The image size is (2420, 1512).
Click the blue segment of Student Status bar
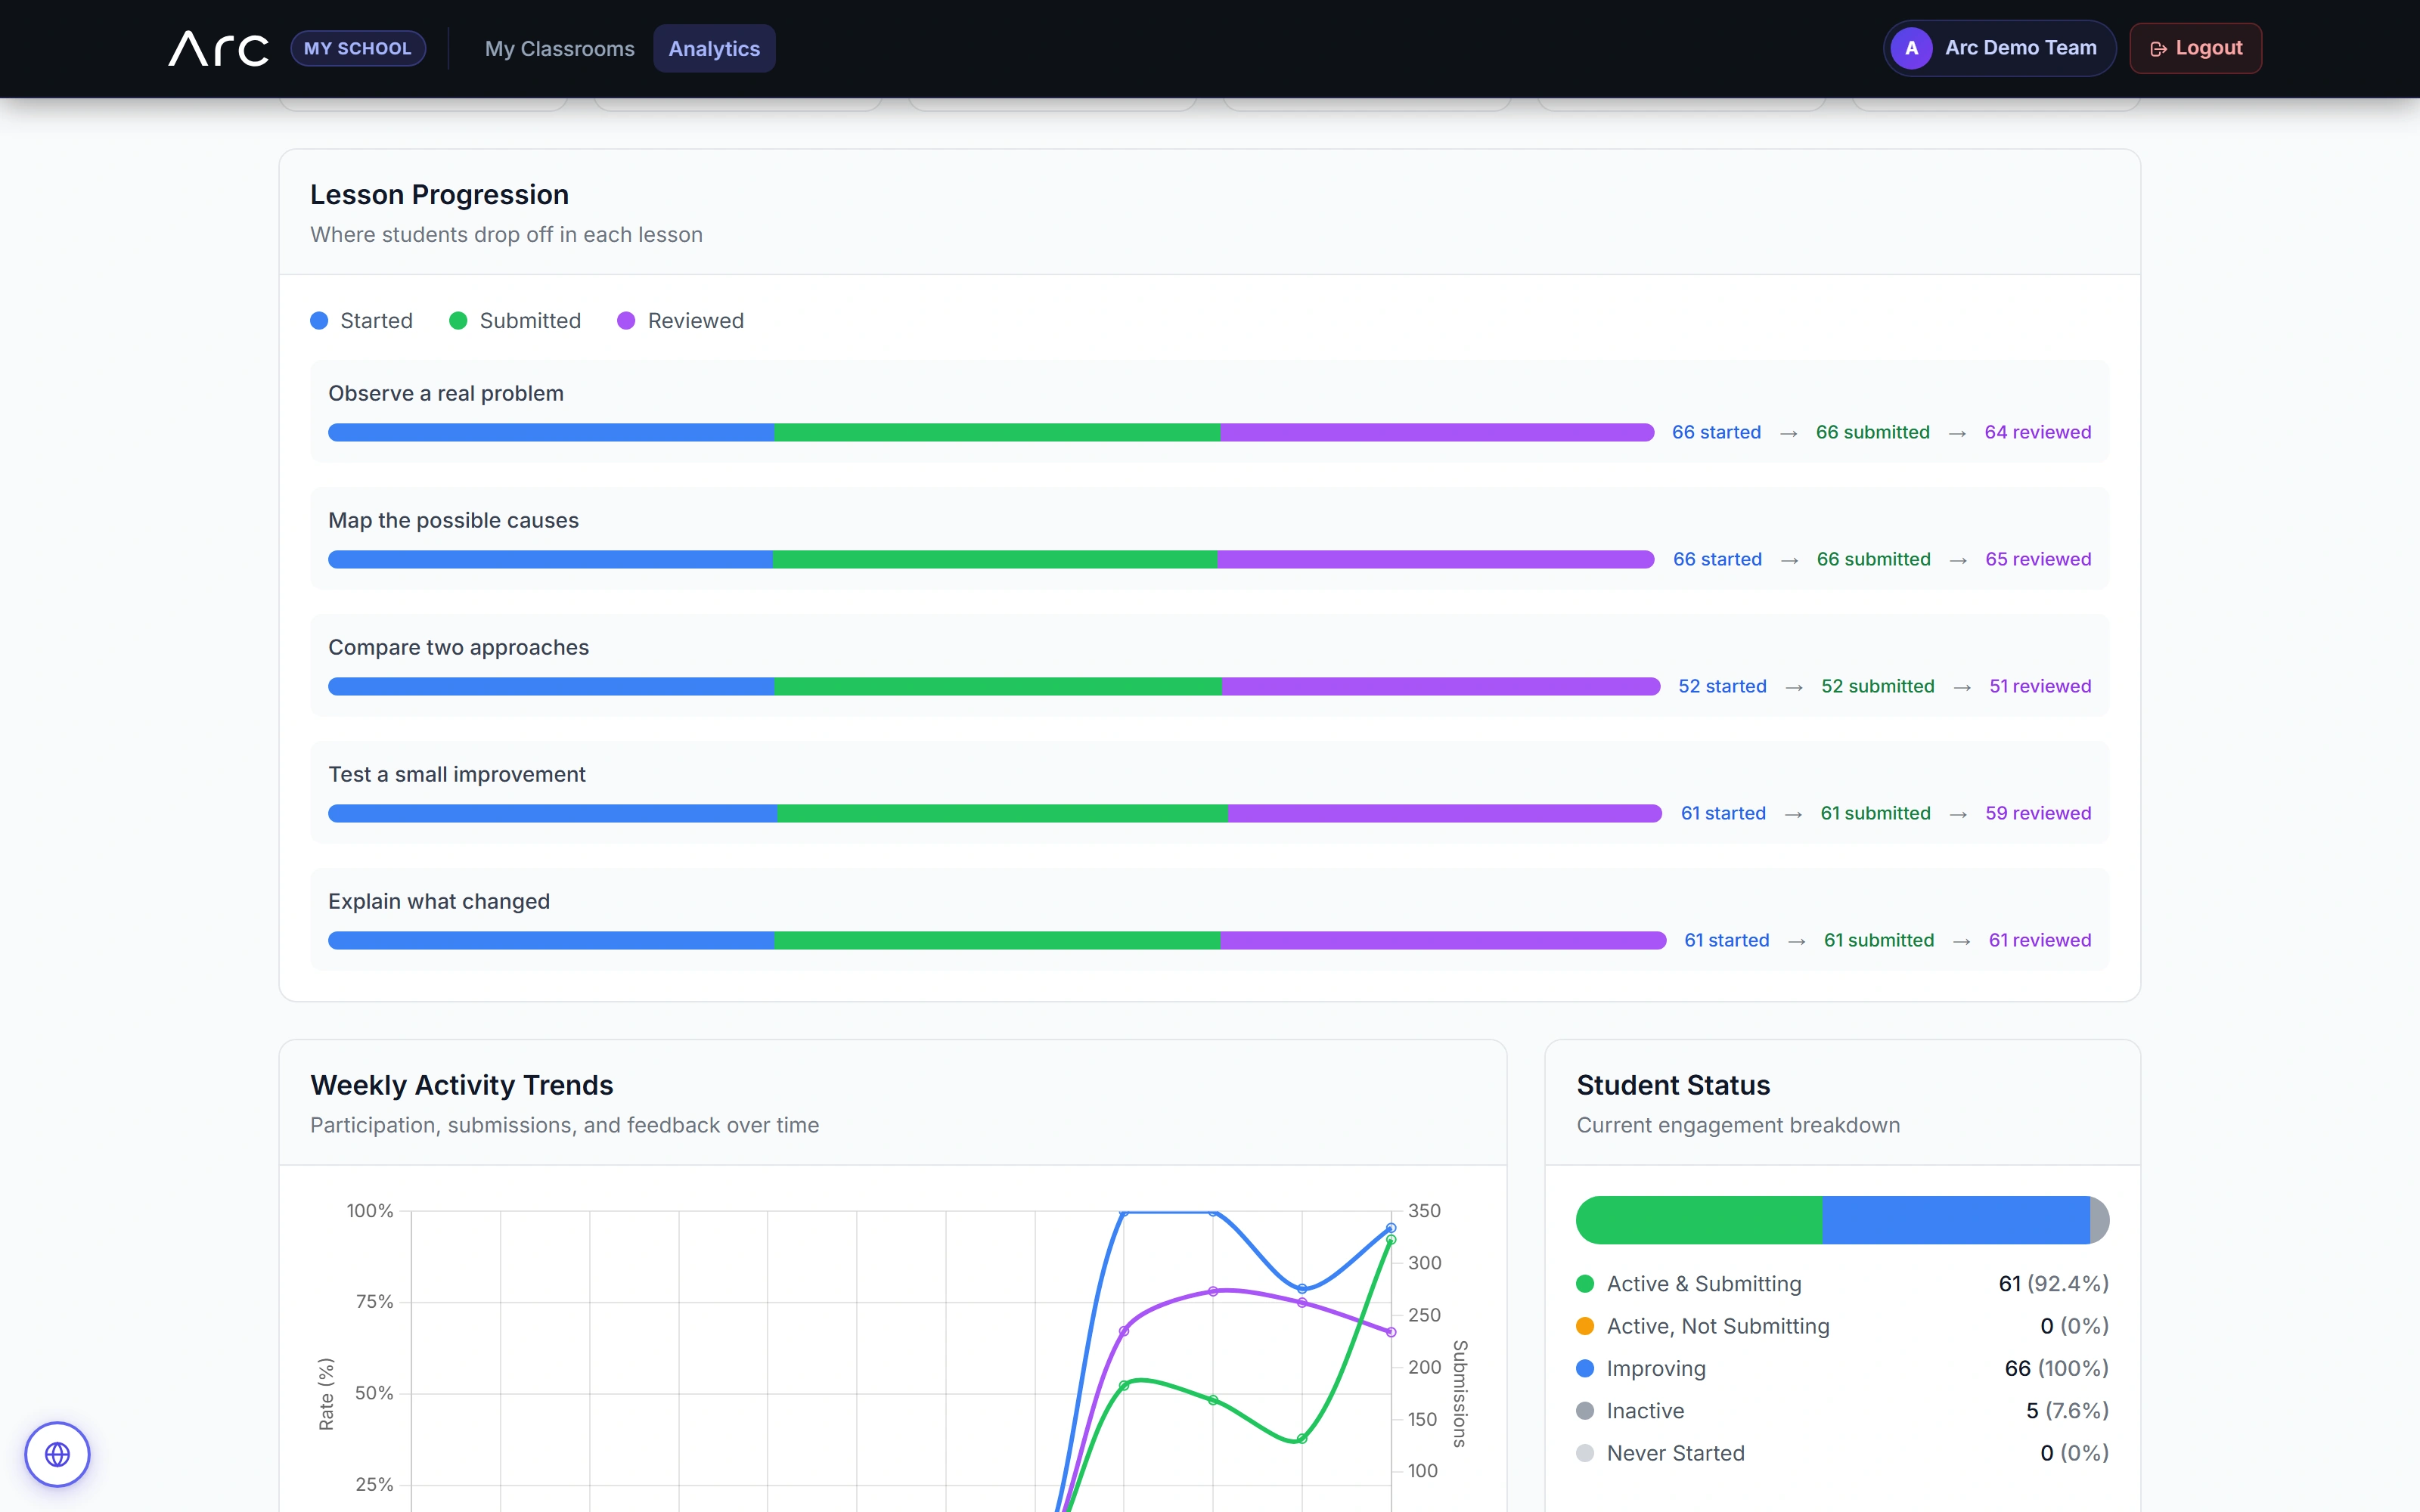(1955, 1220)
